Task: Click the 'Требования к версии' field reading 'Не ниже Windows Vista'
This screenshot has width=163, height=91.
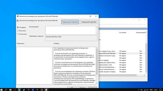Action: (70, 38)
